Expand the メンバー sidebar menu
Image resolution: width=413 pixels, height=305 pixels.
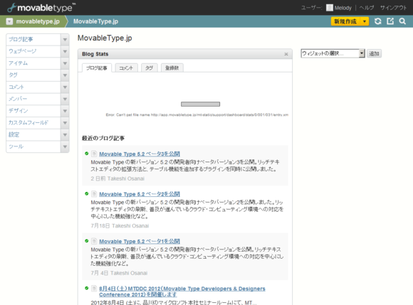point(65,99)
